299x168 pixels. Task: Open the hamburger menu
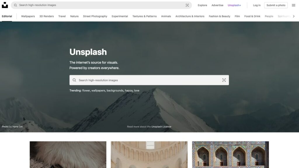293,5
